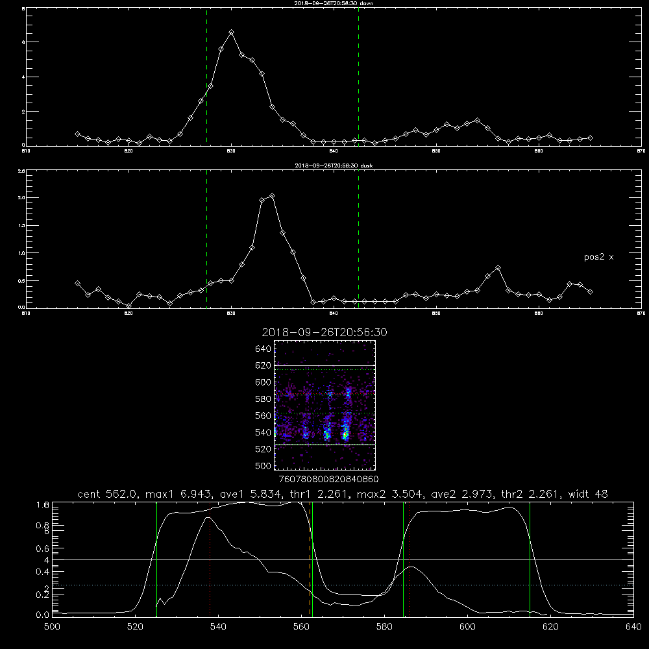Click the 500 label on bottom plot x-axis
This screenshot has height=649, width=649.
point(52,627)
